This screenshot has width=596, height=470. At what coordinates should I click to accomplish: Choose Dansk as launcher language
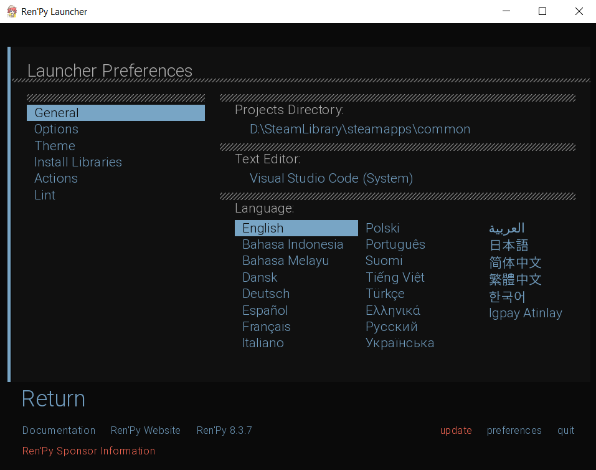pyautogui.click(x=260, y=277)
